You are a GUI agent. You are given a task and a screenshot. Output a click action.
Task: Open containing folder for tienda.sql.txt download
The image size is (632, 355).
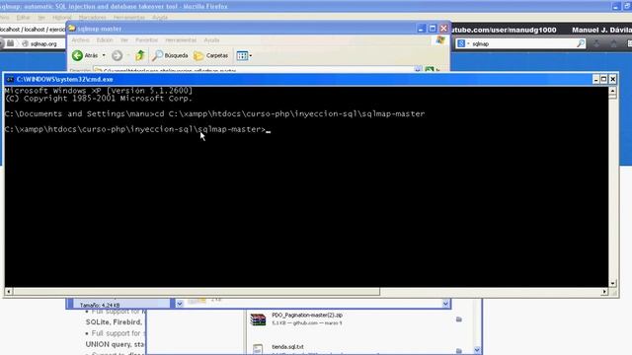click(458, 351)
